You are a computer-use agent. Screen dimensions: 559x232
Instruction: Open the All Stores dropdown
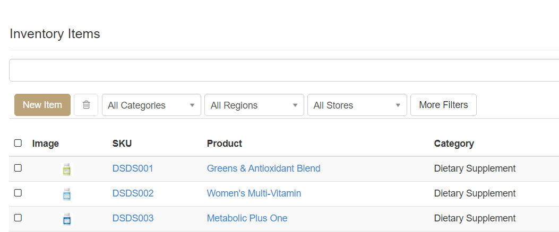click(357, 105)
